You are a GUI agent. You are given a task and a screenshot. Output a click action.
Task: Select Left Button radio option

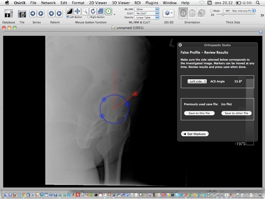tap(68, 17)
